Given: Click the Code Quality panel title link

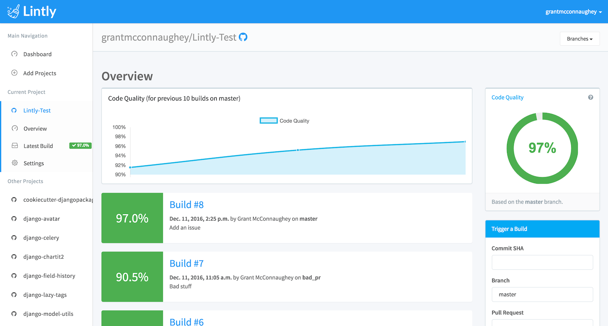Looking at the screenshot, I should pos(507,97).
